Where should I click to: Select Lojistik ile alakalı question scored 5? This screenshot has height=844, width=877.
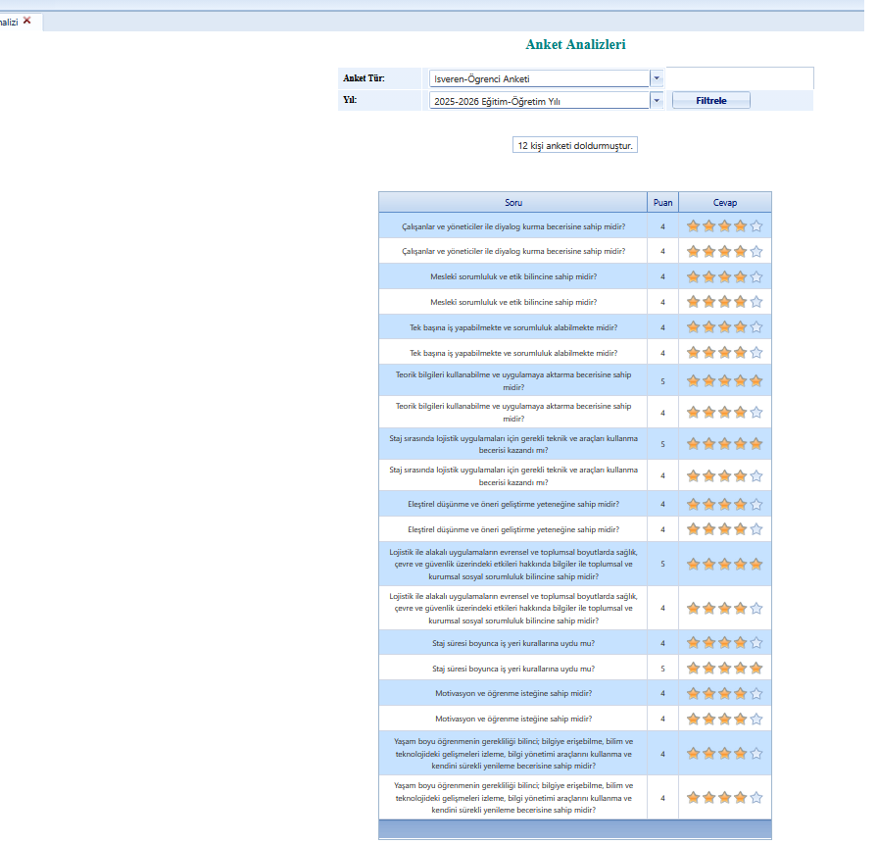513,565
